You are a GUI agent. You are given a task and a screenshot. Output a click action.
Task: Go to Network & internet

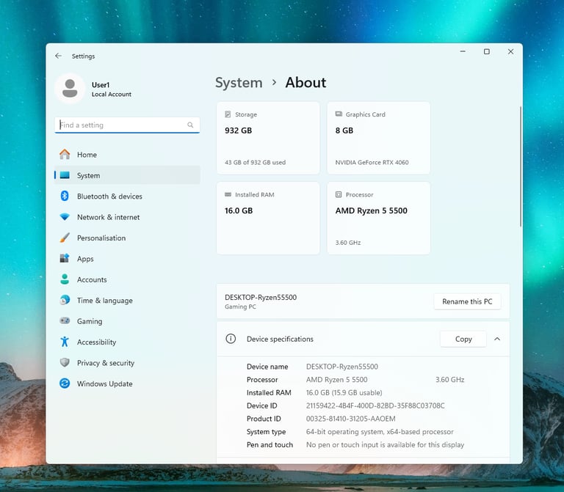click(x=127, y=217)
